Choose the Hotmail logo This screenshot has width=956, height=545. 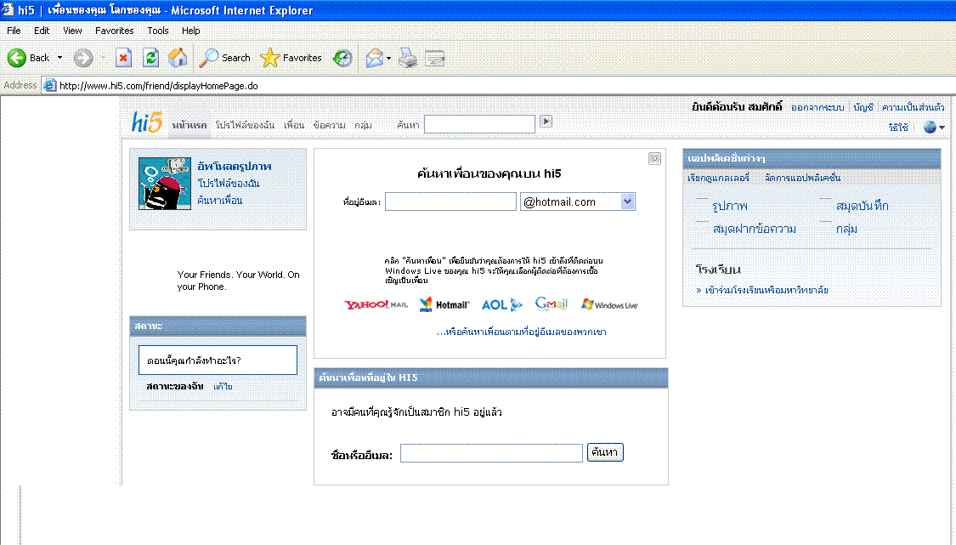pos(444,304)
